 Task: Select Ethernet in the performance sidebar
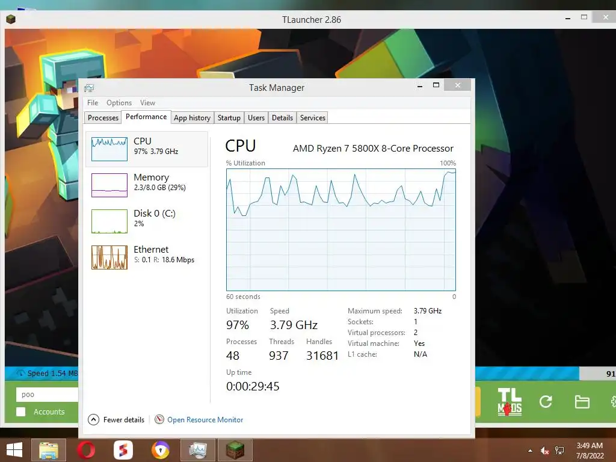[147, 257]
